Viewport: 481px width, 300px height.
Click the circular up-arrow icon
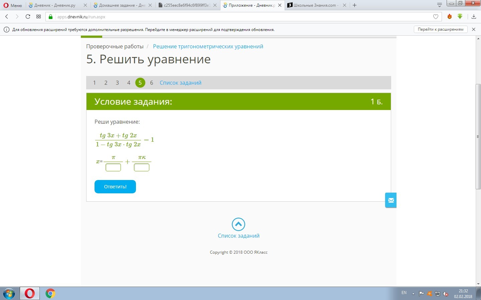[238, 224]
